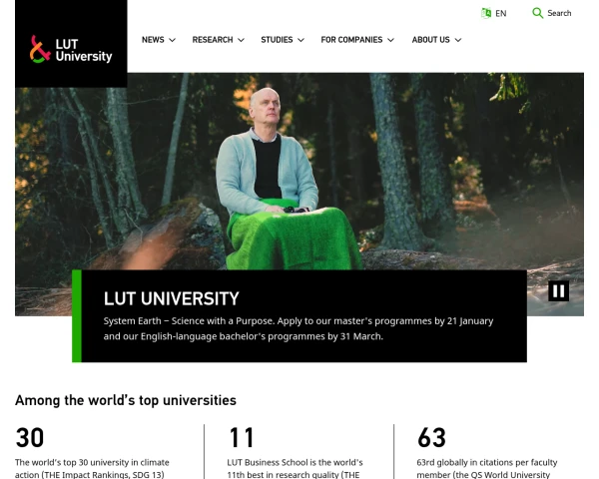
Task: Open the ABOUT US menu item
Action: pos(430,40)
